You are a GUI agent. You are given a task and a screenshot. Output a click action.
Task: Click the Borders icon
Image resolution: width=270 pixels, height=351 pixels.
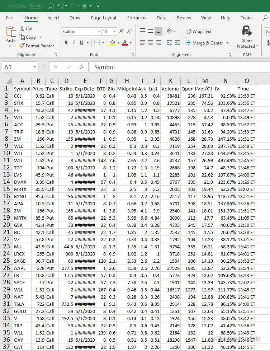coord(97,43)
